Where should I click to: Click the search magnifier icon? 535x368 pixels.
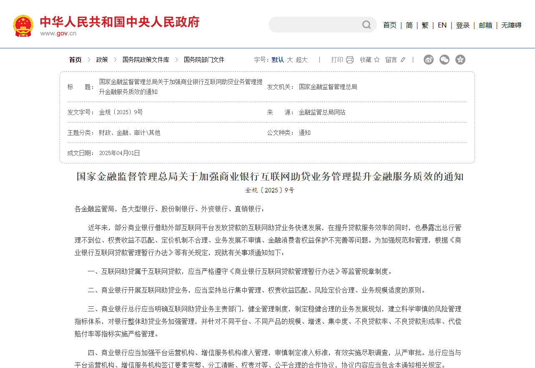(x=366, y=25)
